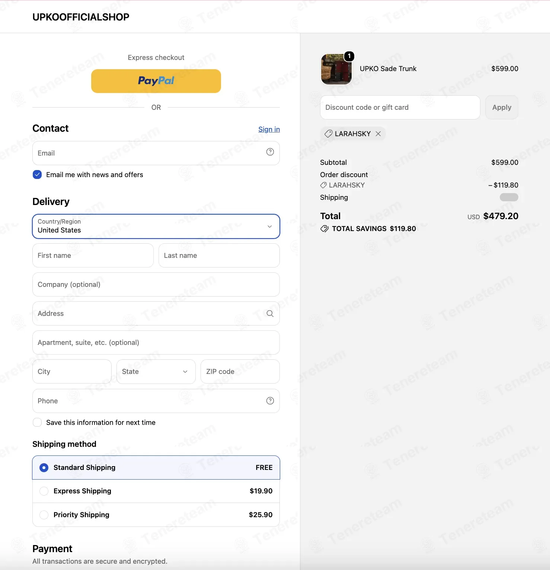Select Priority Shipping option
Screen dimensions: 550x570
[156, 515]
